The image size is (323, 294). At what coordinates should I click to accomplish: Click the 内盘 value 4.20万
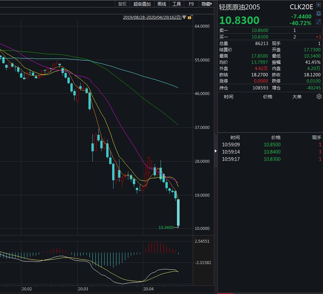(313, 68)
